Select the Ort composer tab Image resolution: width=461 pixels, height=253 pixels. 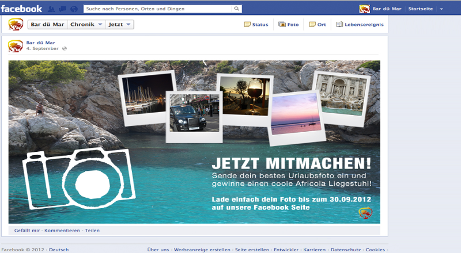pos(318,24)
